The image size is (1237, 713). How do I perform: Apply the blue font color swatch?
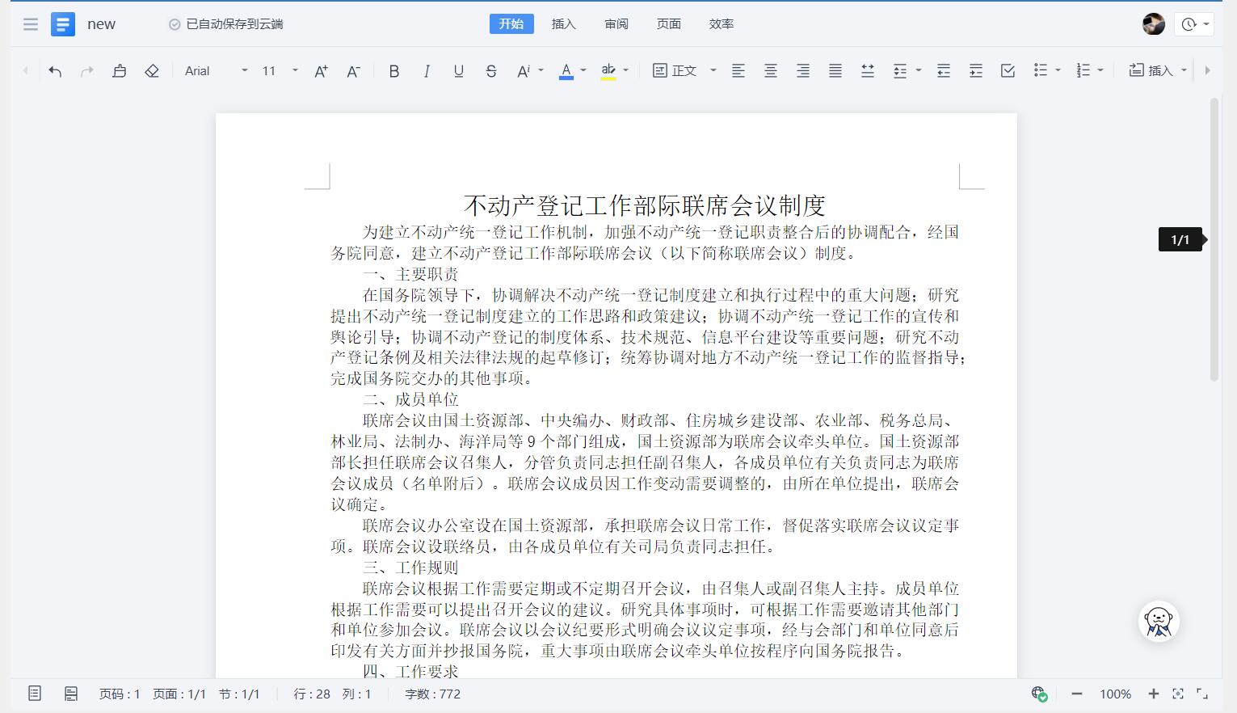566,71
